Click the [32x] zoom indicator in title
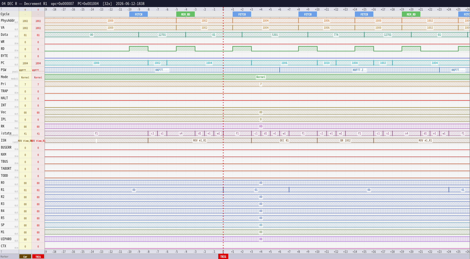This screenshot has width=470, height=259. coord(107,4)
